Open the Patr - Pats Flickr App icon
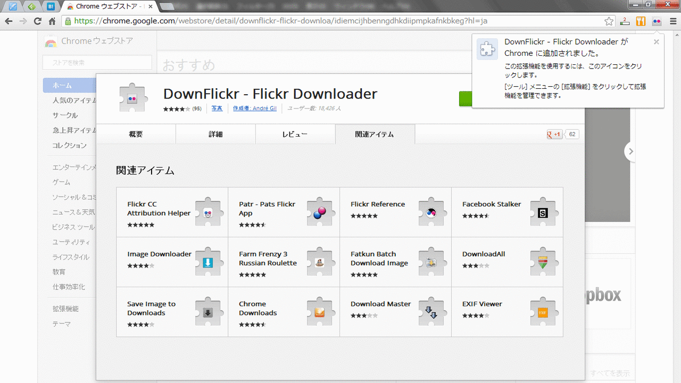681x383 pixels. [320, 212]
